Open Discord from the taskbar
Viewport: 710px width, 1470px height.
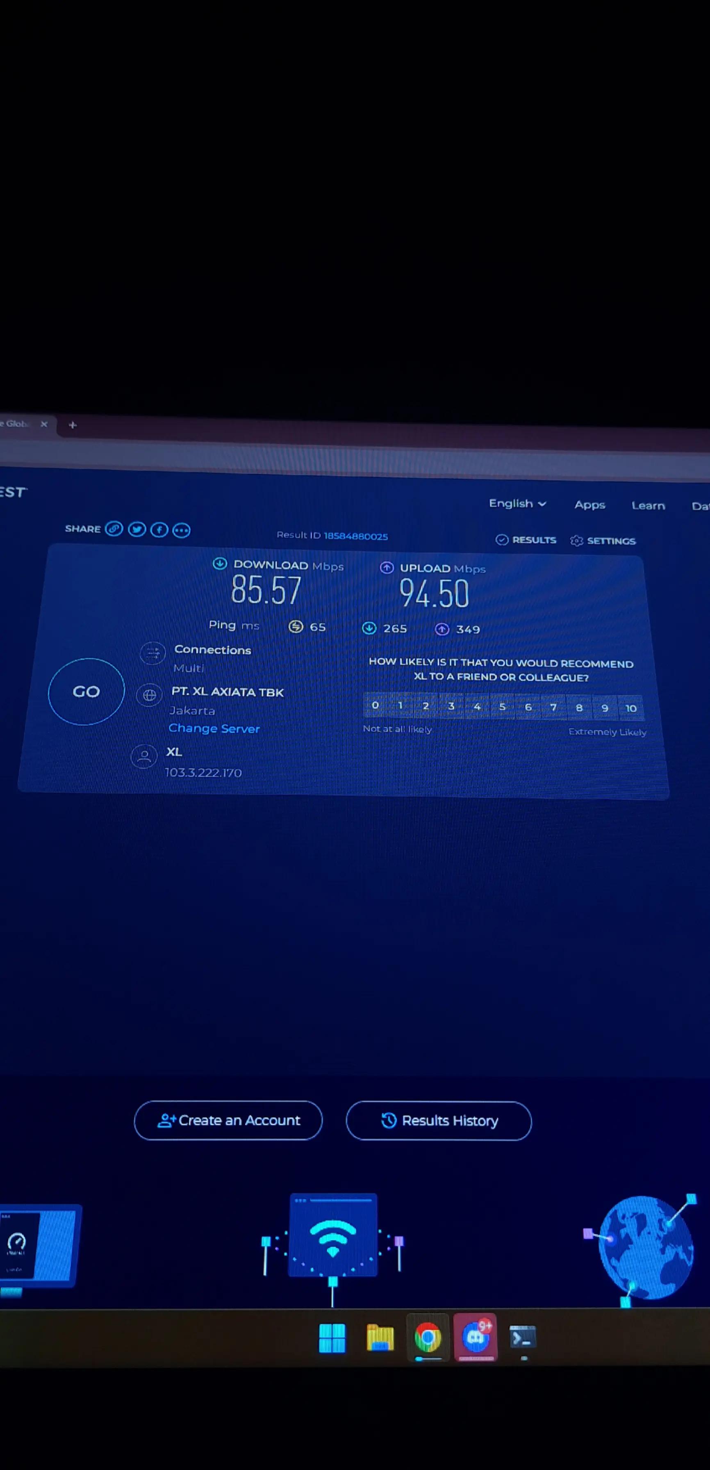[x=476, y=1337]
